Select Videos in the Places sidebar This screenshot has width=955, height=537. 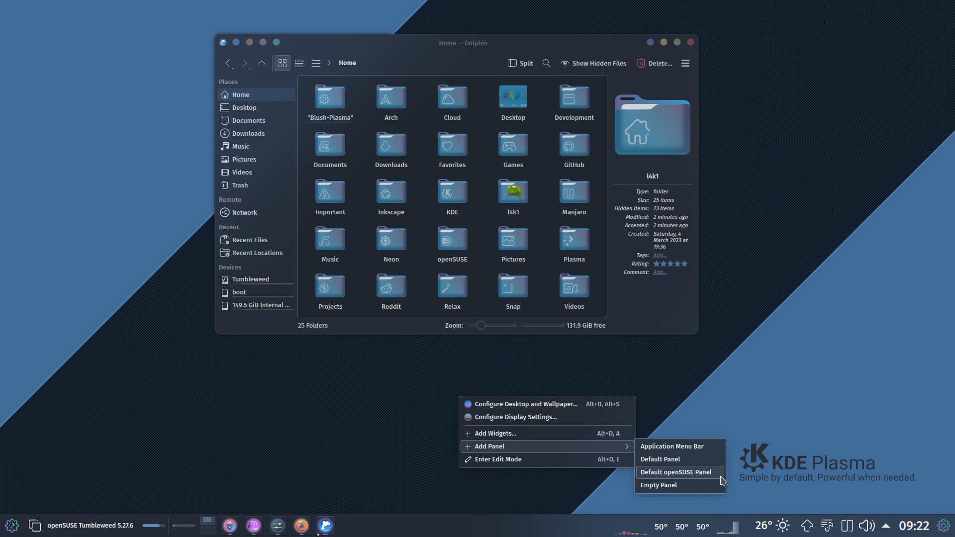tap(256, 172)
